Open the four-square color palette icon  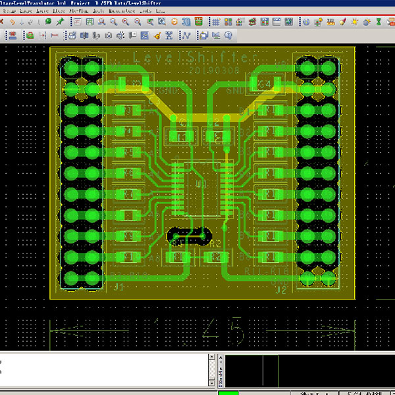[x=228, y=22]
